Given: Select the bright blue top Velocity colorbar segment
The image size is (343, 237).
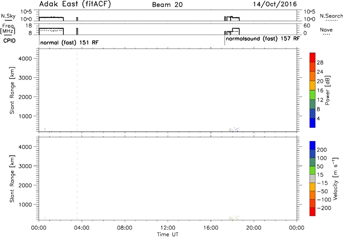Looking at the screenshot, I should click(x=313, y=145).
